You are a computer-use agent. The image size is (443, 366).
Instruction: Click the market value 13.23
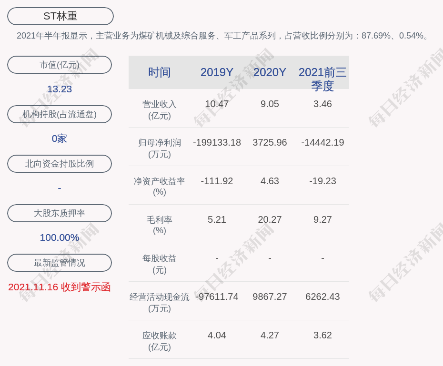coord(60,89)
